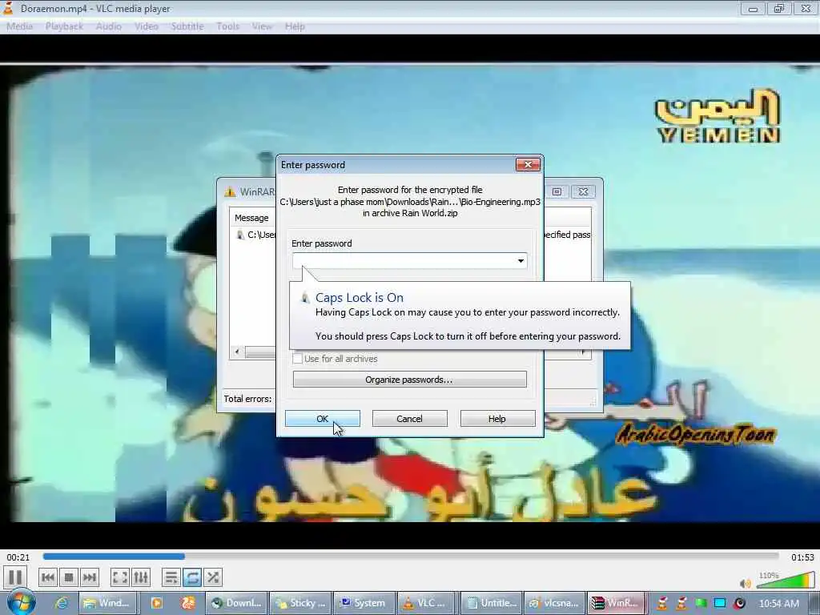Open the Help menu in VLC

(295, 26)
